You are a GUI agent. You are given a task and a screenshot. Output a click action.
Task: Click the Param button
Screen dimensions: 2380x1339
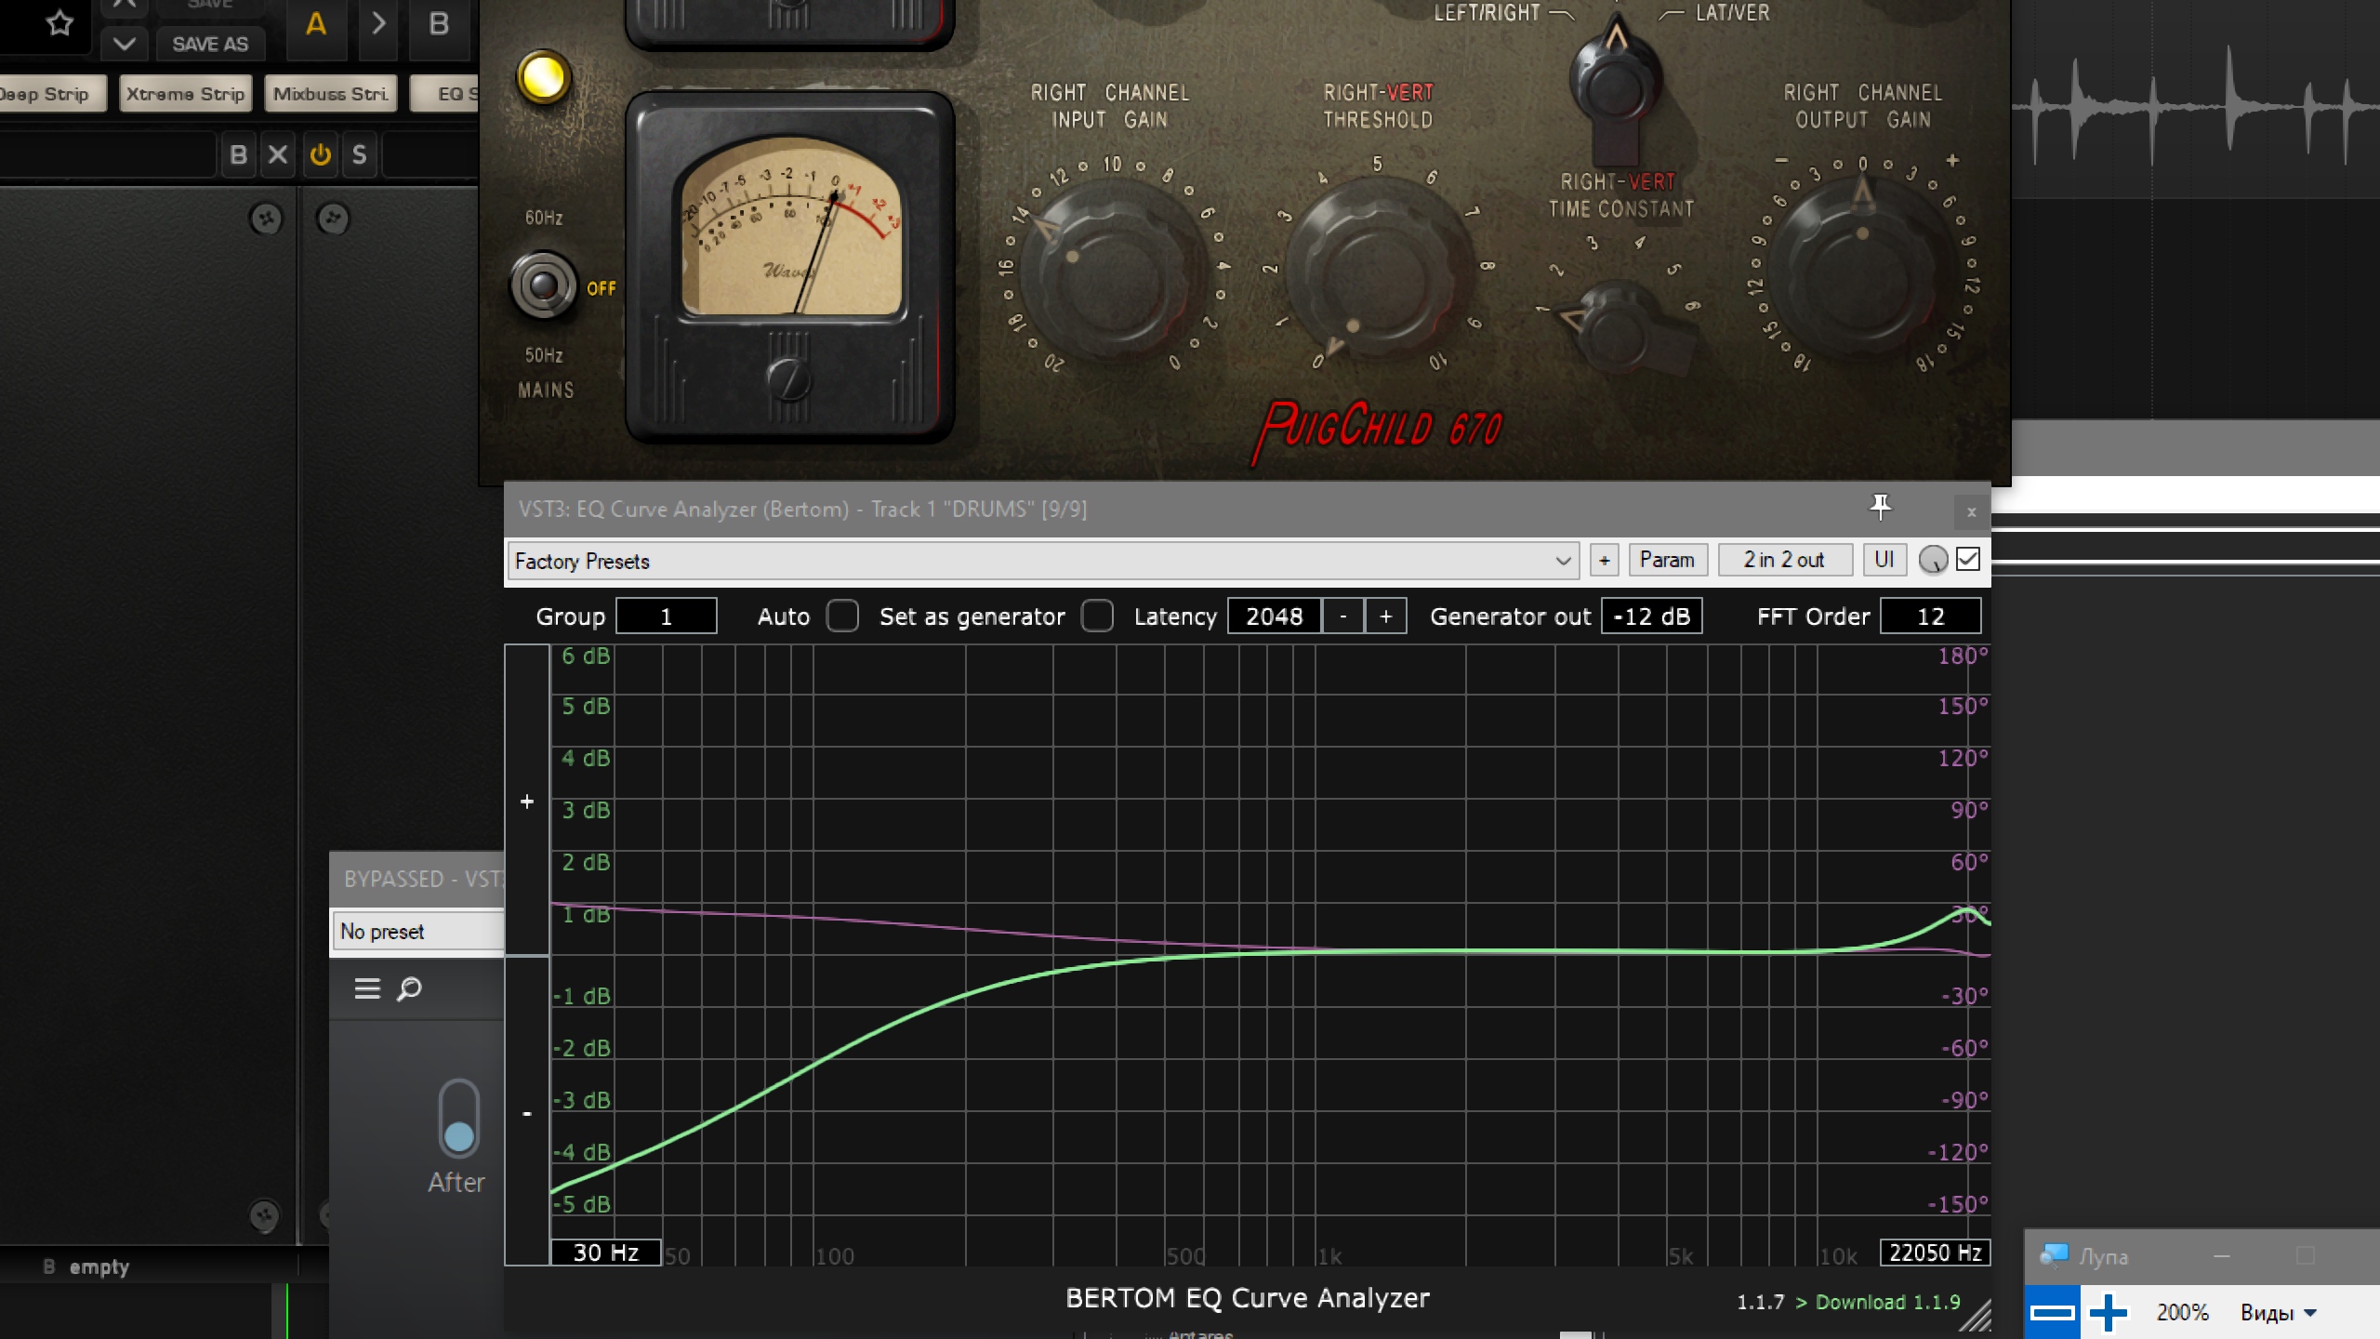(x=1666, y=560)
